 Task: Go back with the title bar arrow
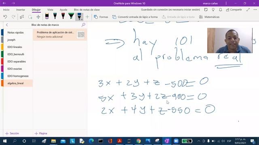point(4,3)
